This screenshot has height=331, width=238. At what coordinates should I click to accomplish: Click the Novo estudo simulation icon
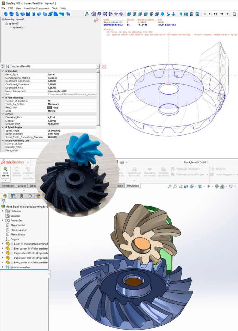pyautogui.click(x=5, y=172)
